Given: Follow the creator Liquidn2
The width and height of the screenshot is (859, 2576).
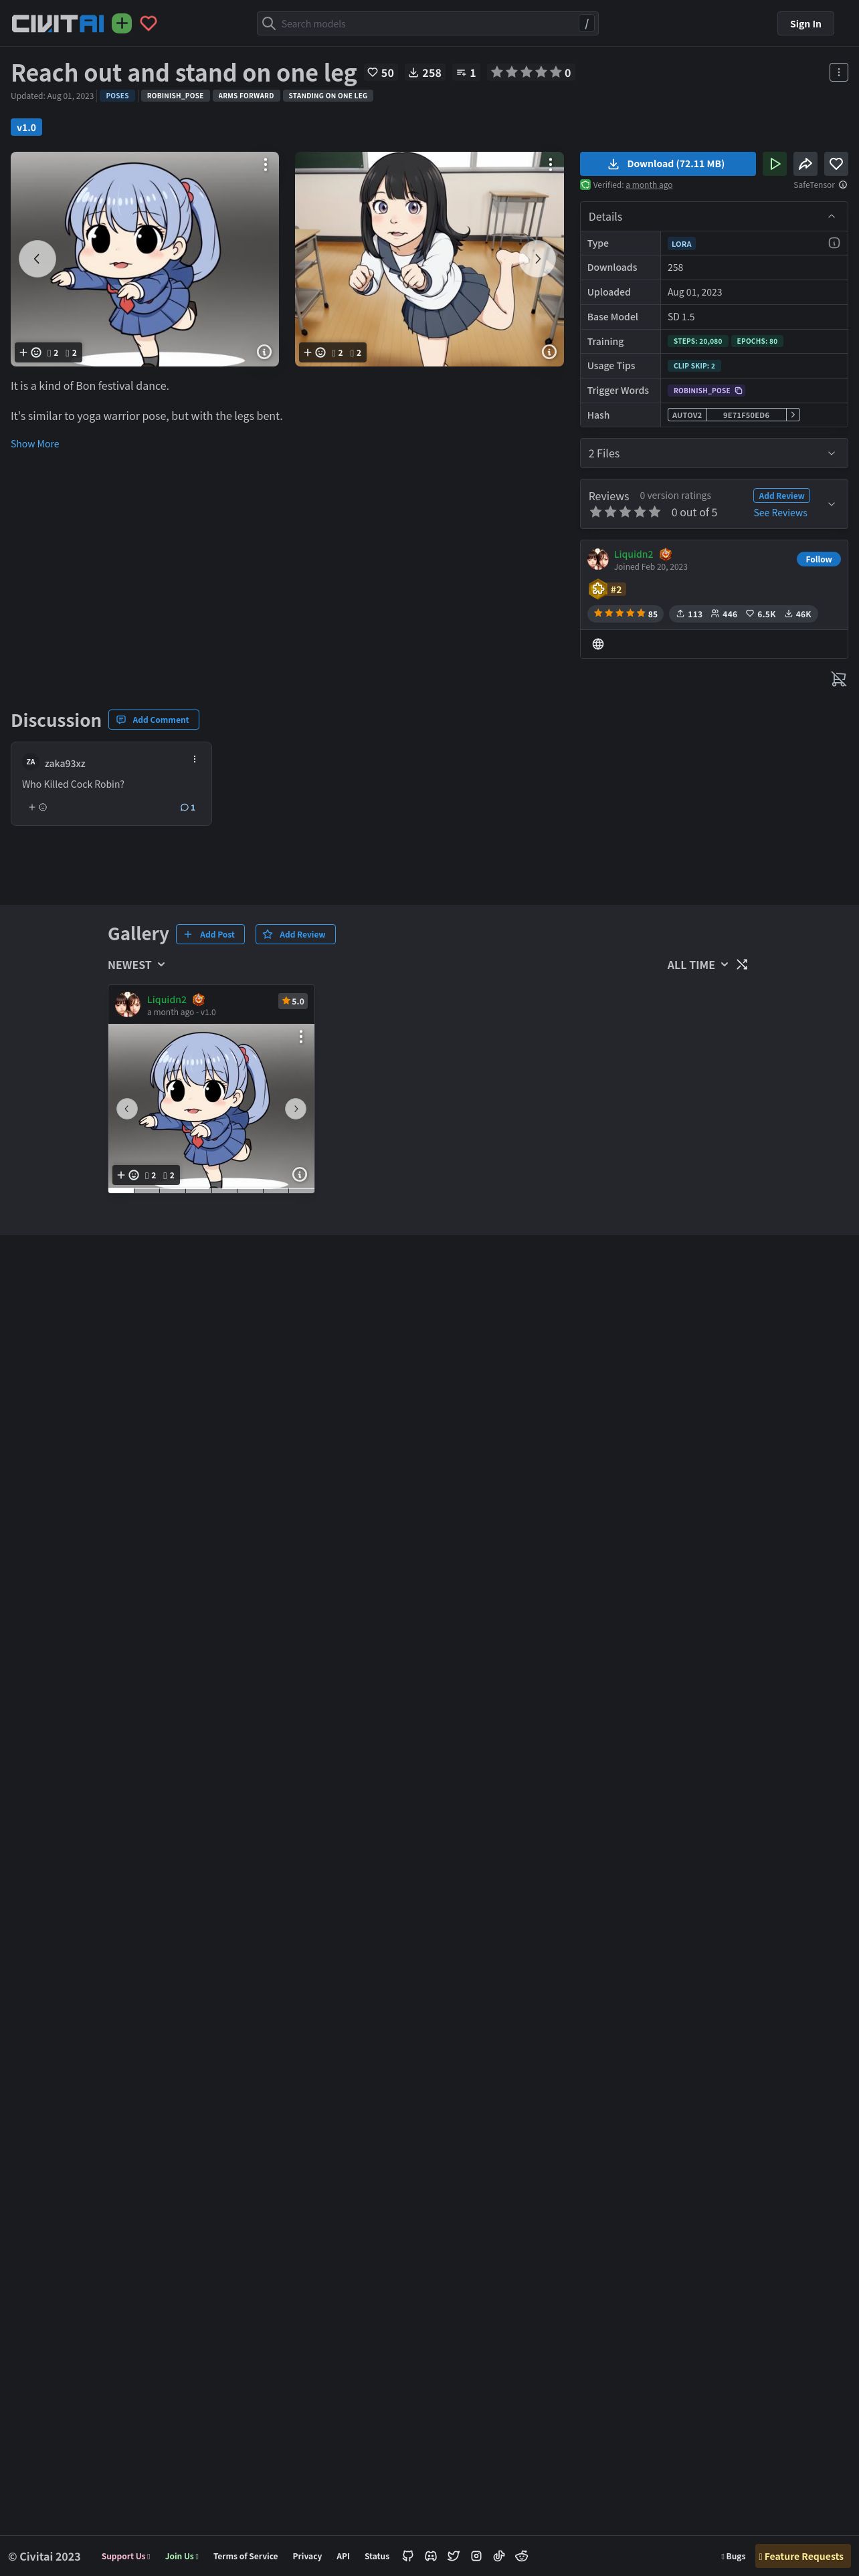Looking at the screenshot, I should click(818, 559).
